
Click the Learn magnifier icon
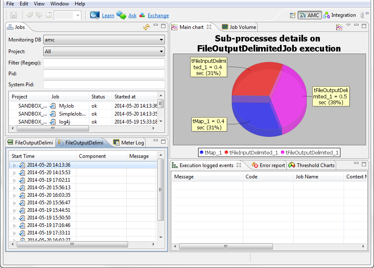tap(95, 15)
